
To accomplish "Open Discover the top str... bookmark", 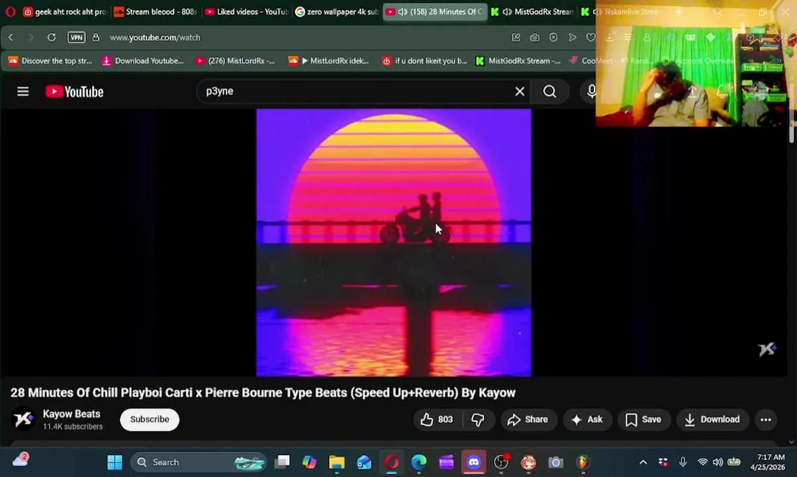I will [x=50, y=61].
